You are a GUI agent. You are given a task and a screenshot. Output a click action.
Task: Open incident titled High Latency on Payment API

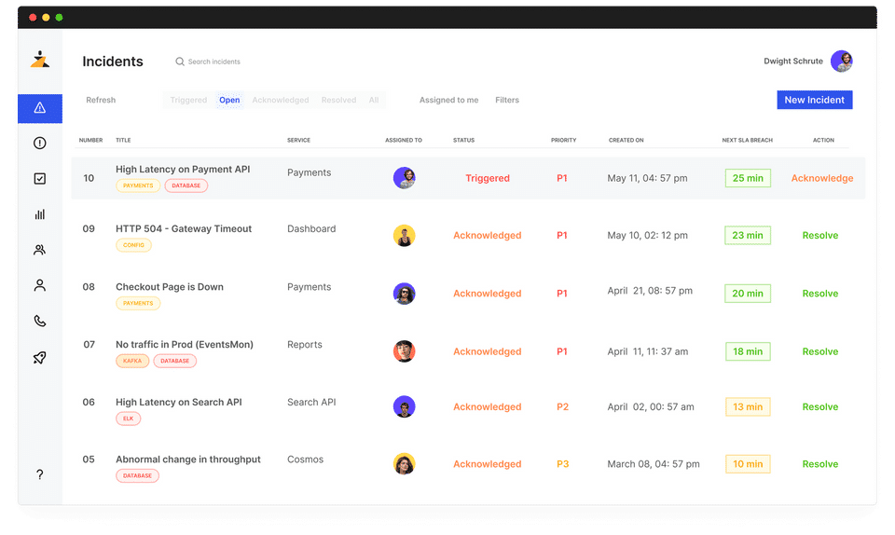183,170
